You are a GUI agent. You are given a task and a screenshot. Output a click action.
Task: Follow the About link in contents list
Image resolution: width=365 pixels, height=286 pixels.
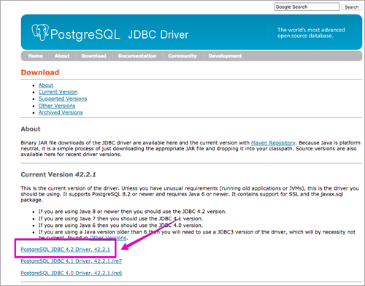[46, 85]
